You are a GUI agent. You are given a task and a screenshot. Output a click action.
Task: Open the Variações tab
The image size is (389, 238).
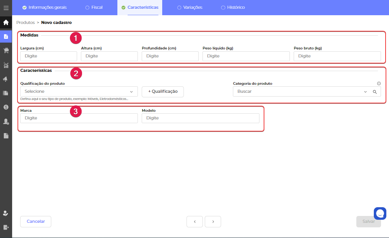tap(190, 8)
